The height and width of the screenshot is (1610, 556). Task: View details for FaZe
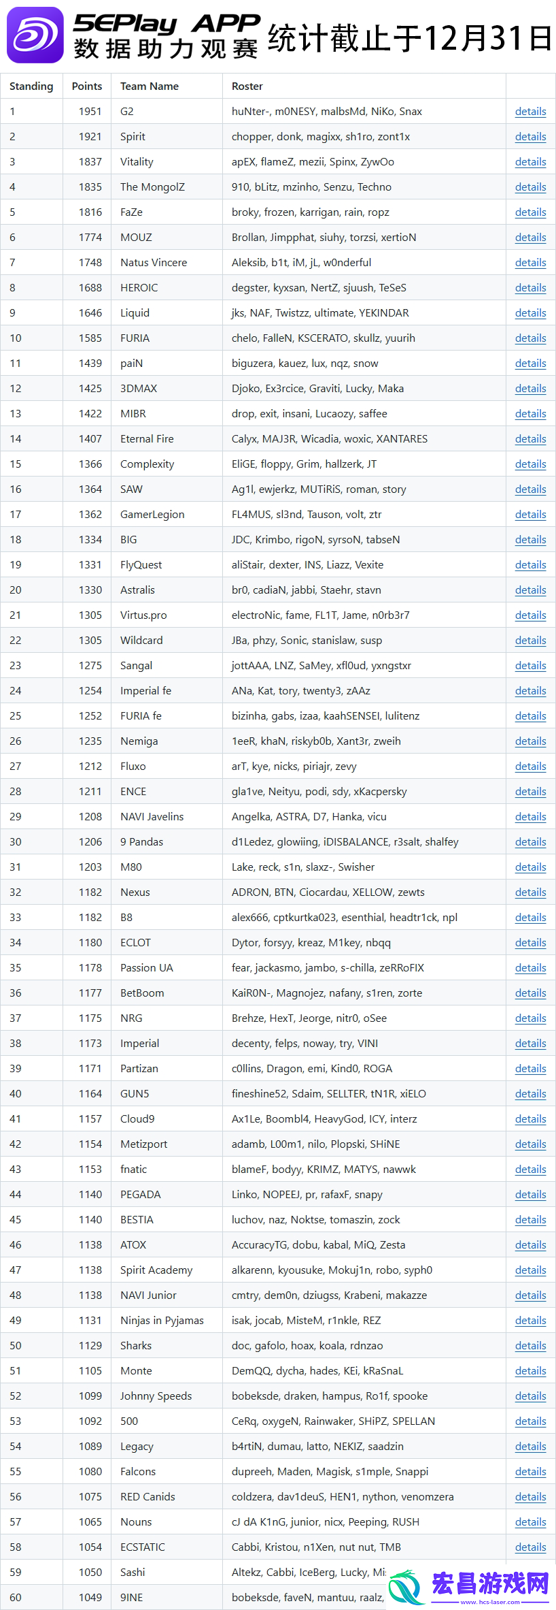click(530, 212)
